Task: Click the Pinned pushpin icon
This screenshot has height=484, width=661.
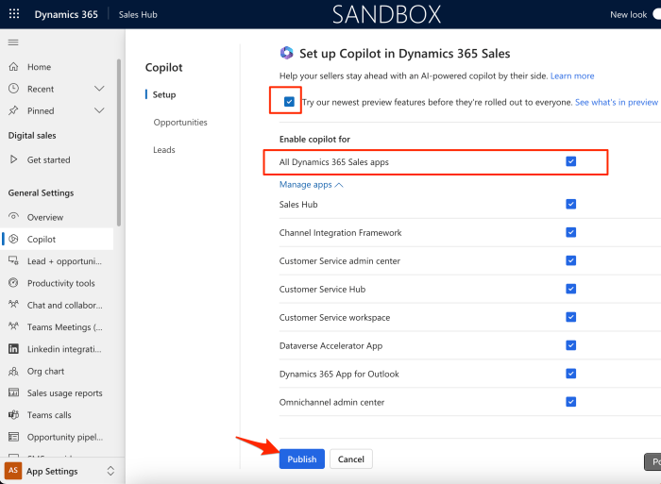Action: point(13,110)
